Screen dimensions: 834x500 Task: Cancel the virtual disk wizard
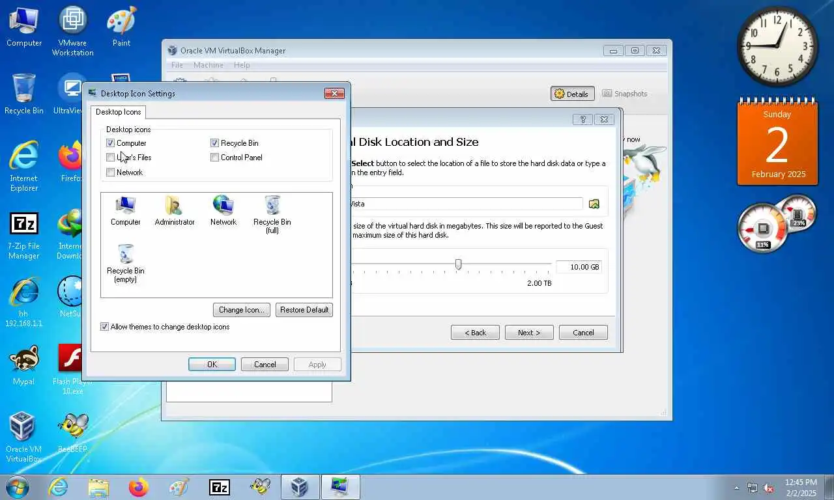coord(583,333)
